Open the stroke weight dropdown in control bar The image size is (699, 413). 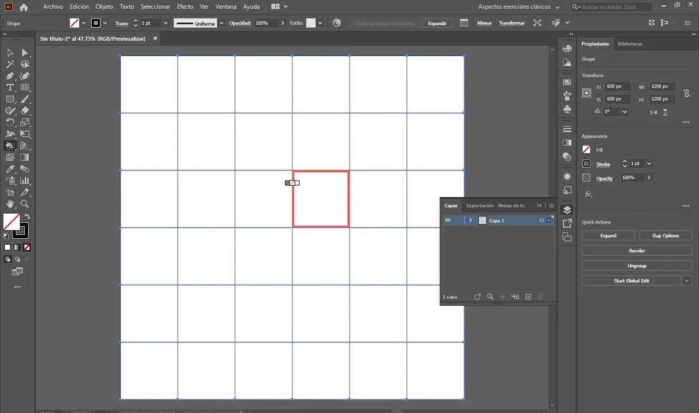(165, 23)
